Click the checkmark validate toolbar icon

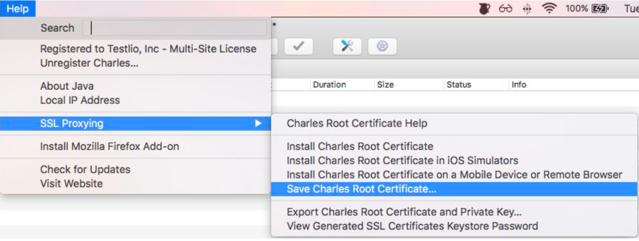point(299,46)
